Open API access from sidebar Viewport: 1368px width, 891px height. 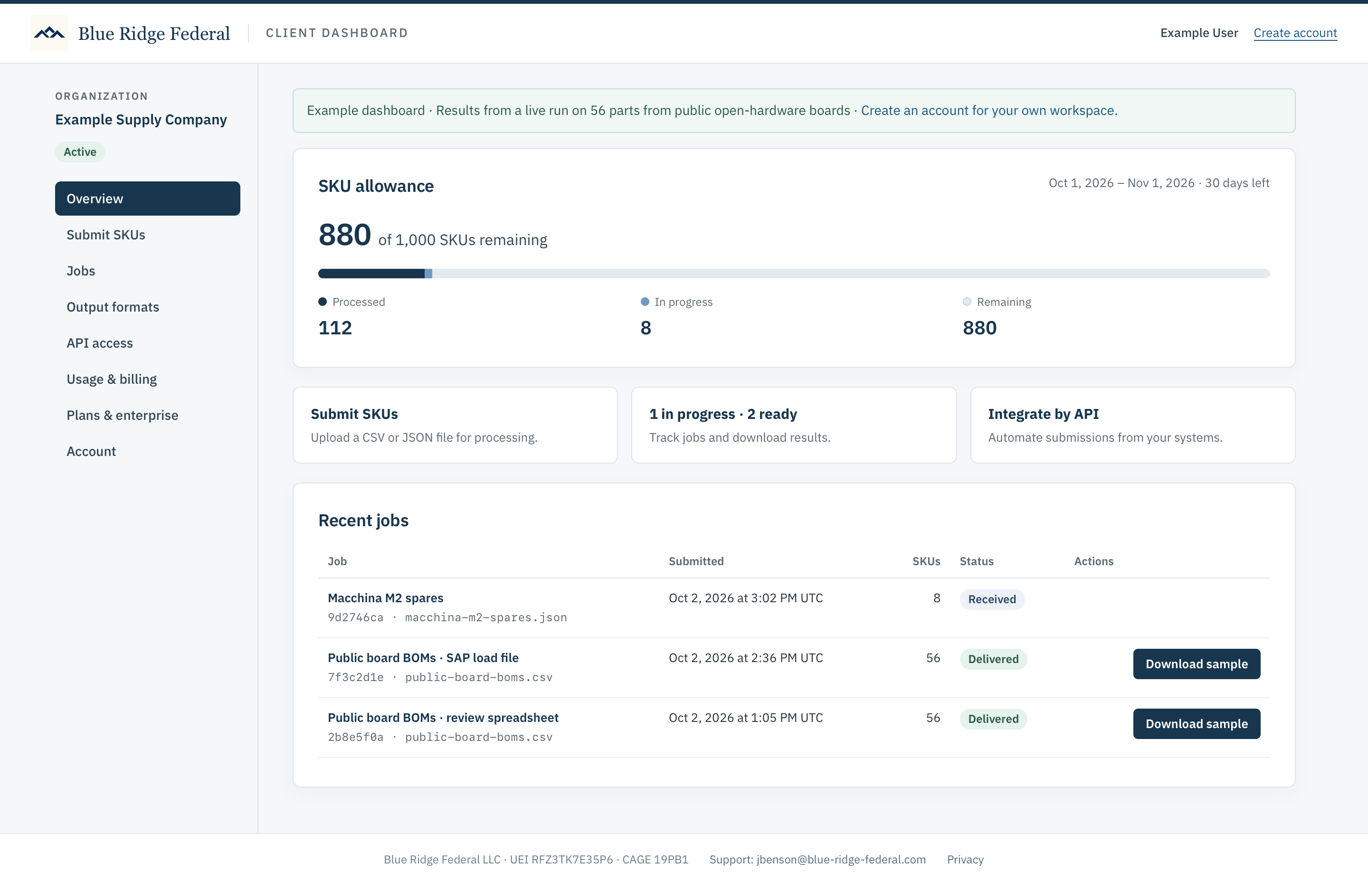click(148, 343)
